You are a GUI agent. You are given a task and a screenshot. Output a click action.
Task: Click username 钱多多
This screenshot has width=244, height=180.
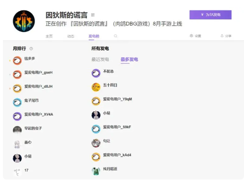pos(30,59)
